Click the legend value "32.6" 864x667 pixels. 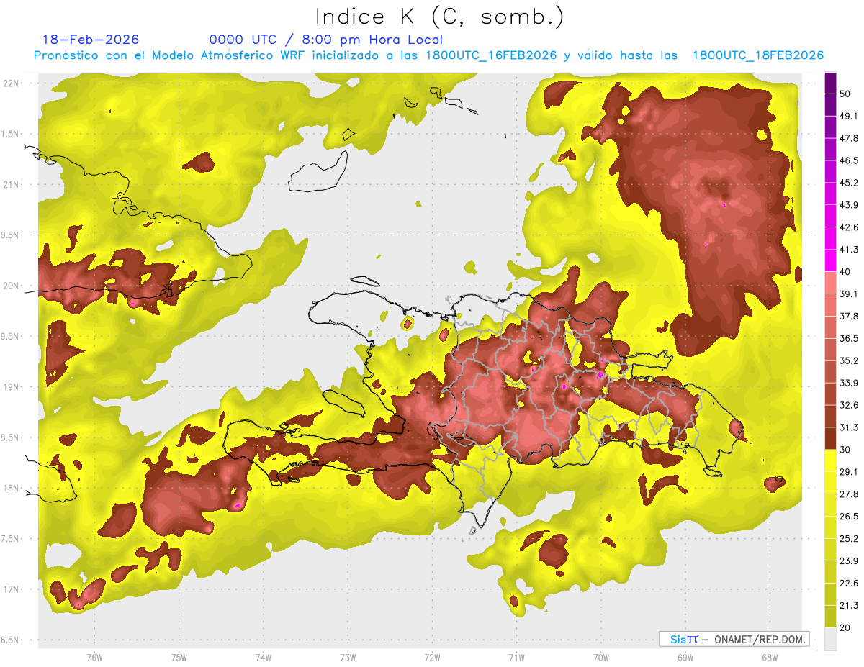pos(849,405)
